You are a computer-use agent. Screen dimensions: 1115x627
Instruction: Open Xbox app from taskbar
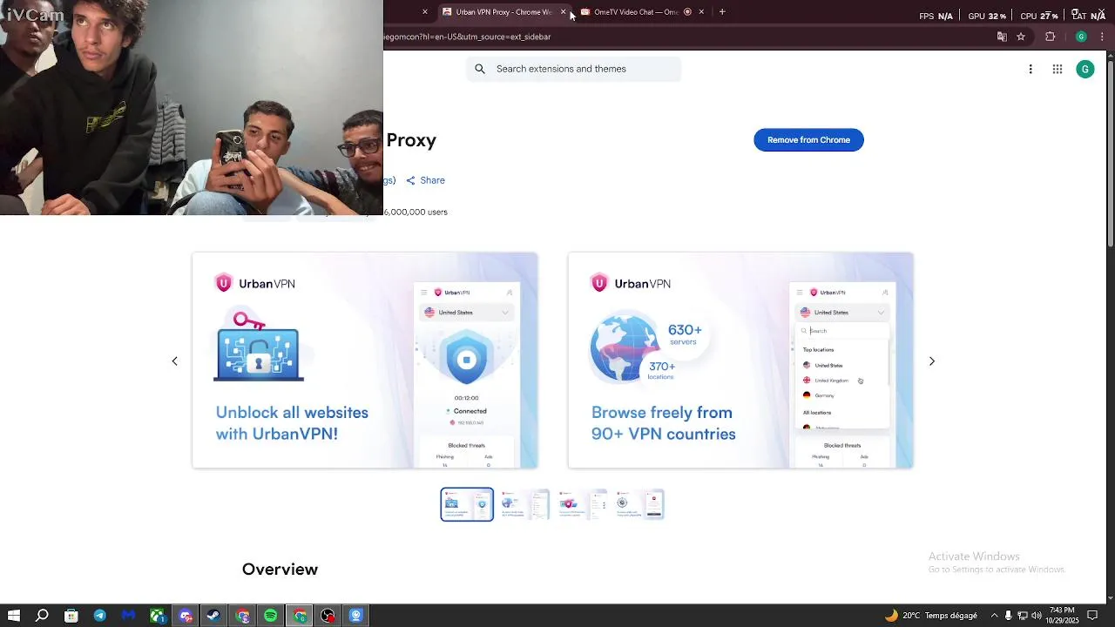157,616
